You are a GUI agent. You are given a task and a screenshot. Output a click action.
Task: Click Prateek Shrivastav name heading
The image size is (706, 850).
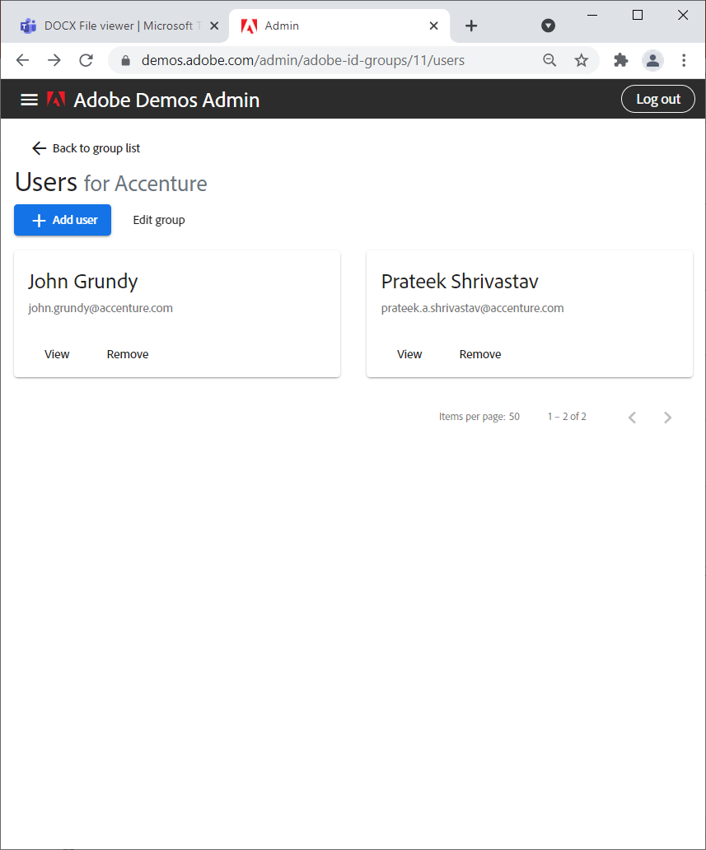(460, 282)
